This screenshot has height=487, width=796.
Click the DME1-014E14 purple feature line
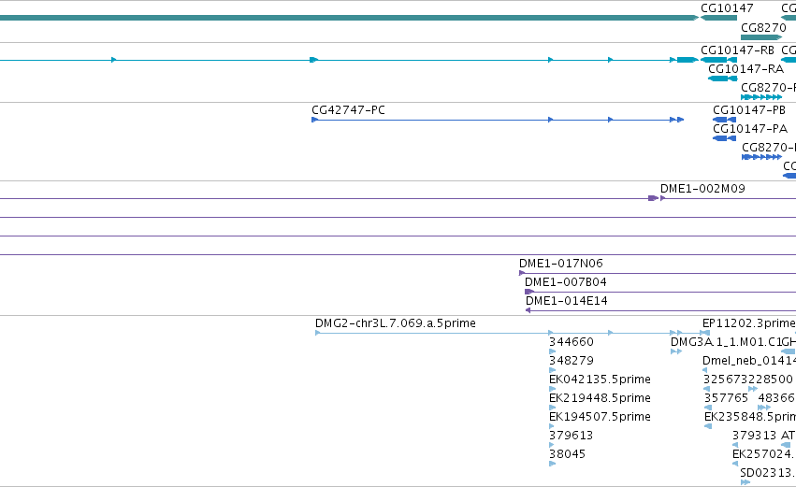click(x=660, y=310)
